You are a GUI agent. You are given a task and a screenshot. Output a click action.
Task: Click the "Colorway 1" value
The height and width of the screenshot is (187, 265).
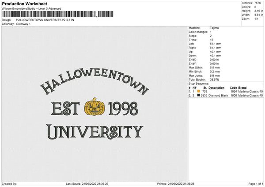pyautogui.click(x=23, y=24)
